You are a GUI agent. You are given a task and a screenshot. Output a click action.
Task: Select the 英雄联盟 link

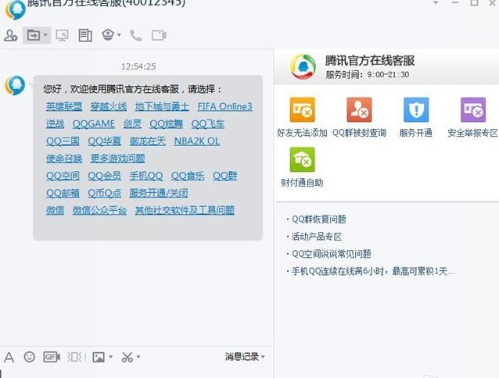pos(64,106)
